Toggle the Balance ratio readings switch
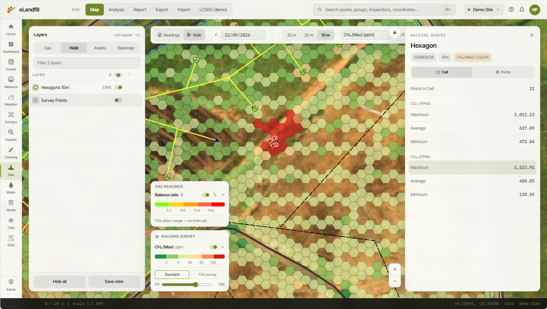 pos(206,195)
